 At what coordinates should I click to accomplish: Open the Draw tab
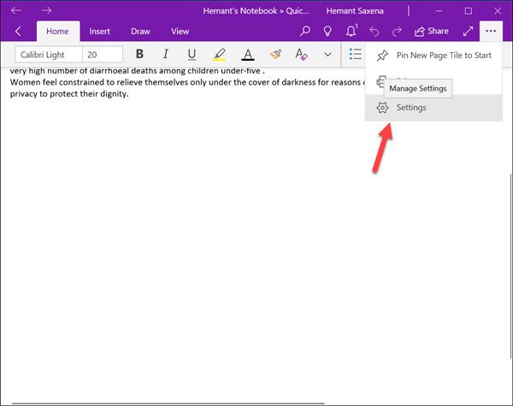tap(140, 32)
